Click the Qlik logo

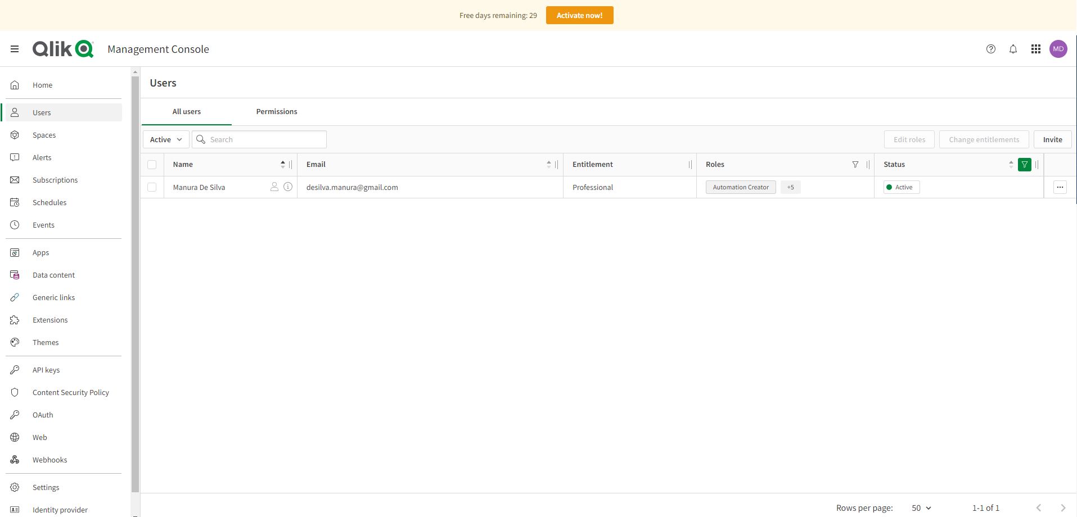point(63,49)
